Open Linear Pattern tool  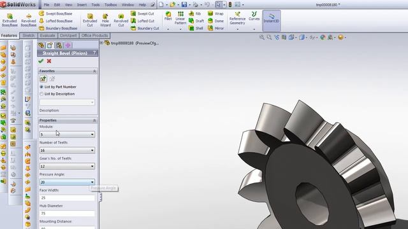coord(180,18)
